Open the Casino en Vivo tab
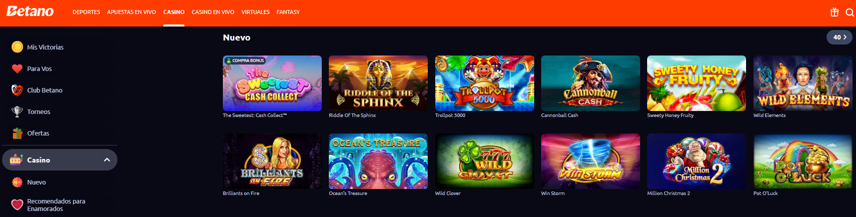The width and height of the screenshot is (856, 217). pyautogui.click(x=213, y=12)
